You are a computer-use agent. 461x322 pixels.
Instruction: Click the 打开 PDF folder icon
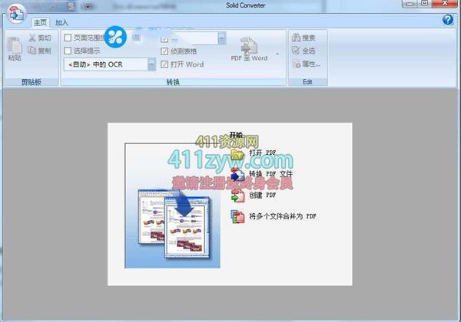pyautogui.click(x=237, y=153)
